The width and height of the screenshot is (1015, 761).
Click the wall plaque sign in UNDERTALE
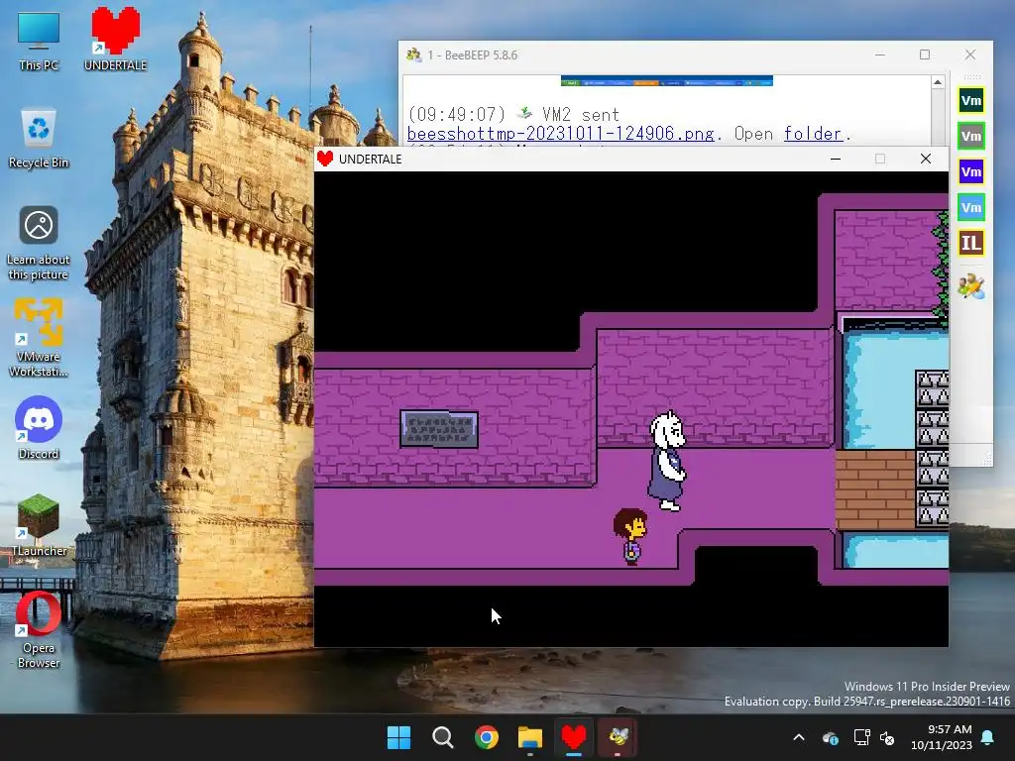(x=439, y=429)
